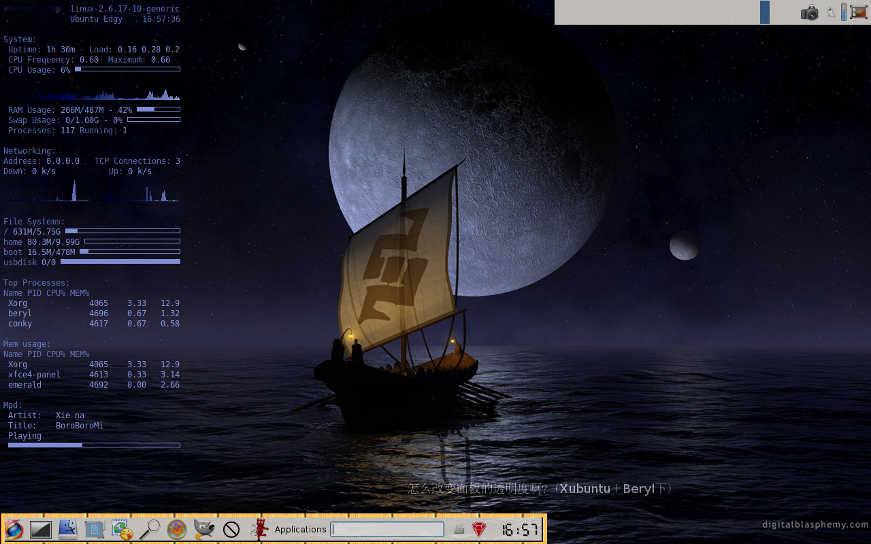Open the globe with smiley messenger icon
This screenshot has width=871, height=544.
click(122, 529)
